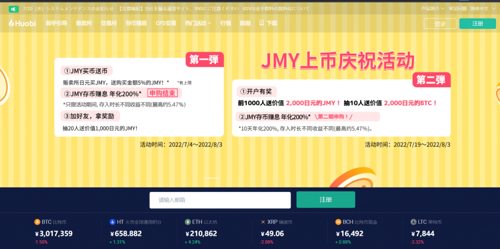This screenshot has height=249, width=500.
Task: Click the orange BTC coin icon
Action: tap(37, 222)
